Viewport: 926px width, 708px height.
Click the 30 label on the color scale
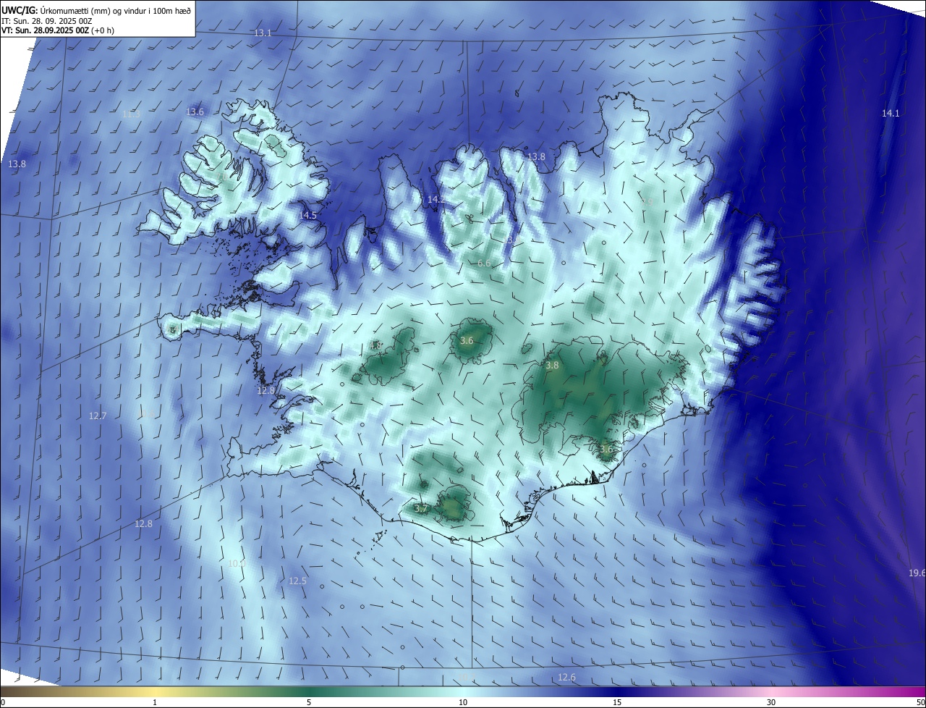771,702
